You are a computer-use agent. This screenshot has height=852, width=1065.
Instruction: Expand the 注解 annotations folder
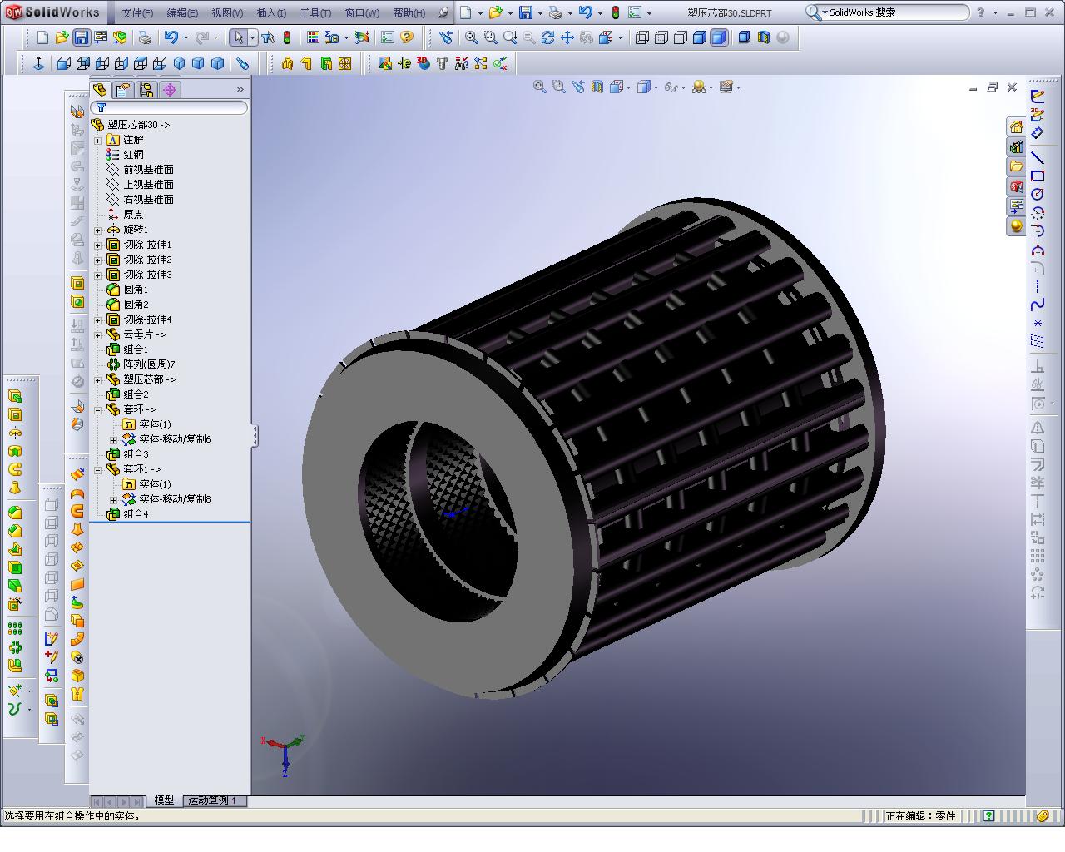point(98,140)
